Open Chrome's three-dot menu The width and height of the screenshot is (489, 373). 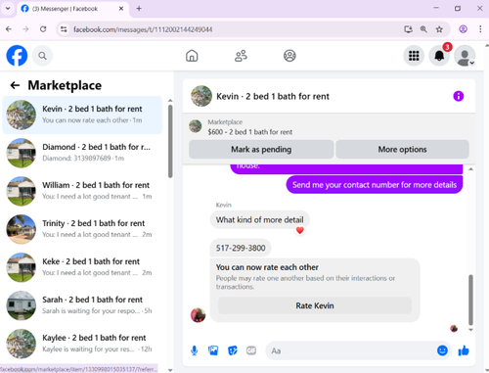pyautogui.click(x=480, y=29)
